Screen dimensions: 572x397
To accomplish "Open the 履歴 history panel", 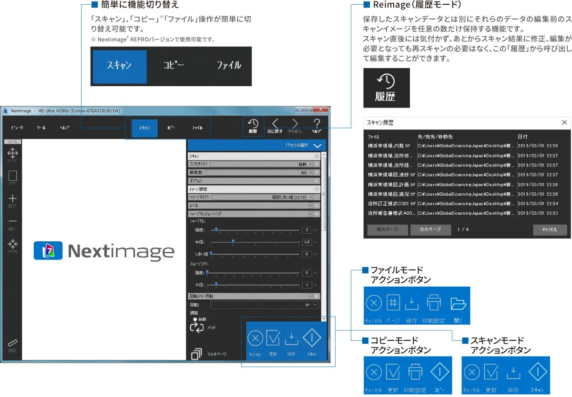I will 253,125.
